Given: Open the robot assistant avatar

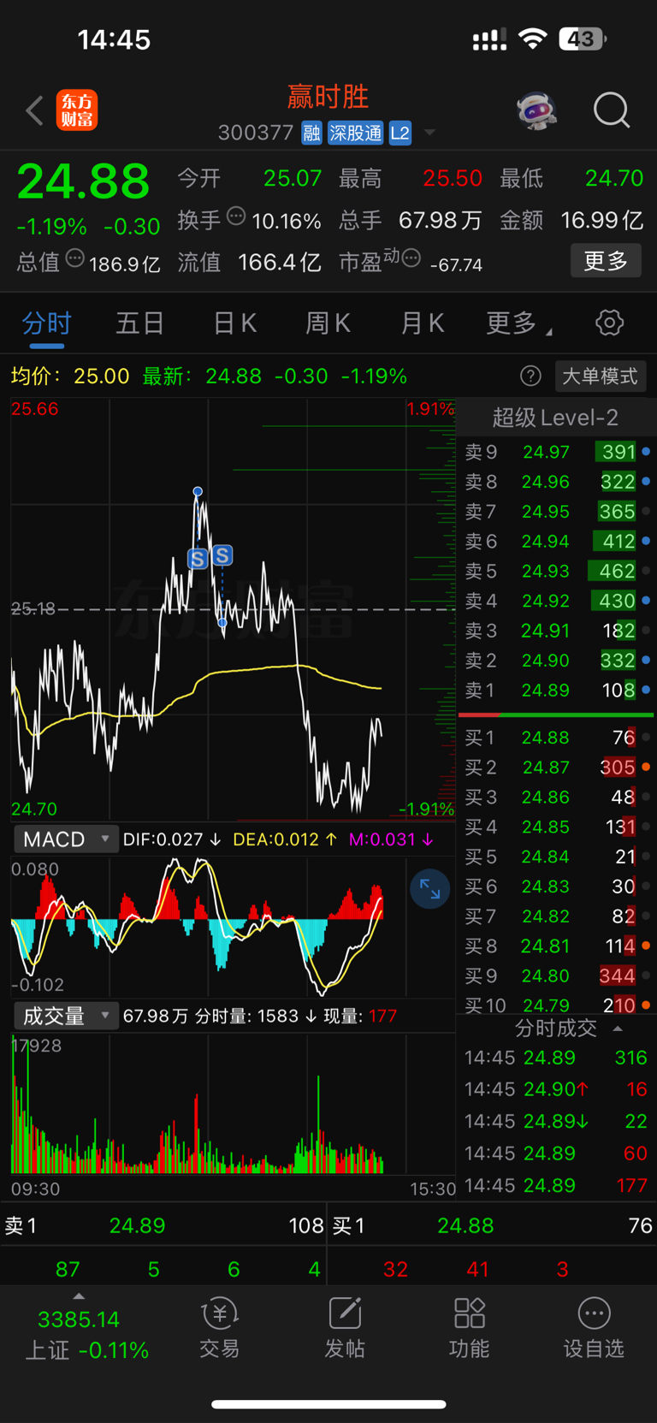Looking at the screenshot, I should pos(537,110).
